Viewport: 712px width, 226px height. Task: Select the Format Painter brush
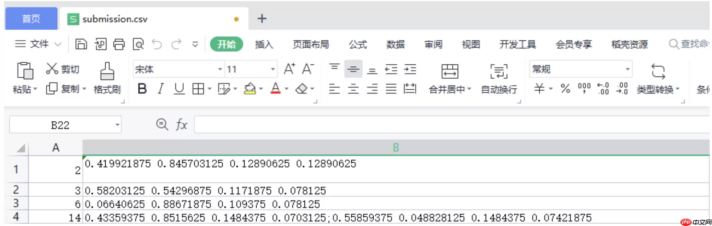pyautogui.click(x=107, y=71)
